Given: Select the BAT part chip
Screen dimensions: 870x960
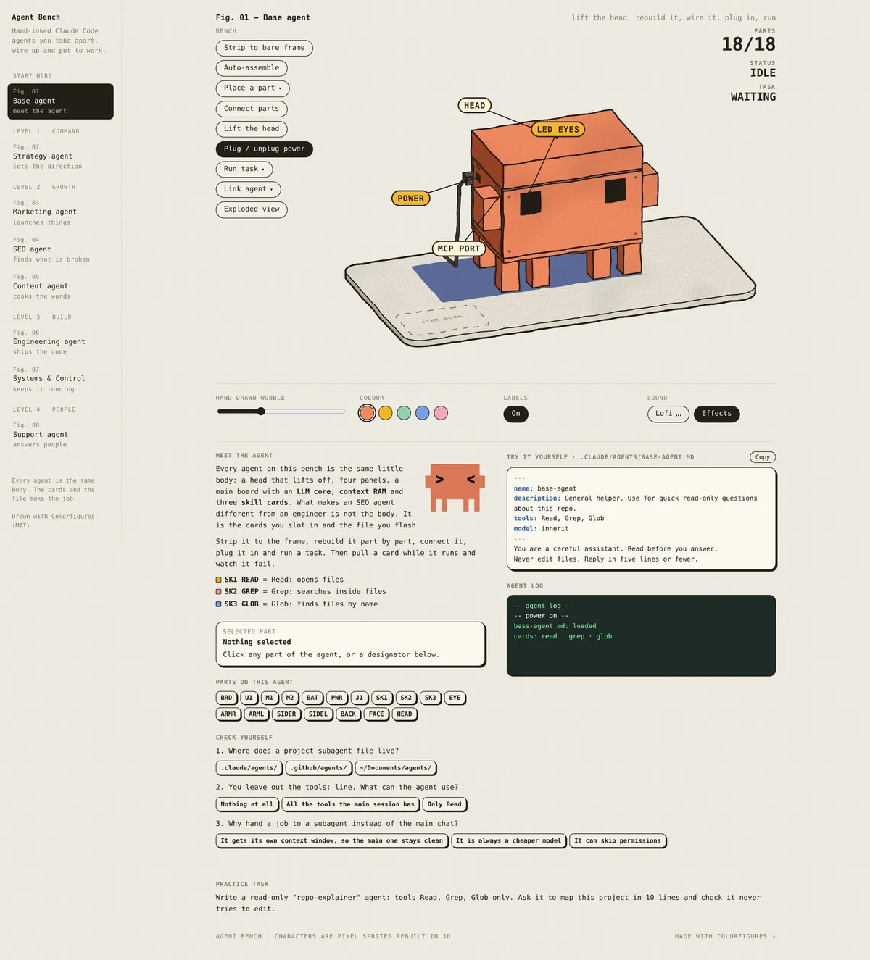Looking at the screenshot, I should click(312, 698).
